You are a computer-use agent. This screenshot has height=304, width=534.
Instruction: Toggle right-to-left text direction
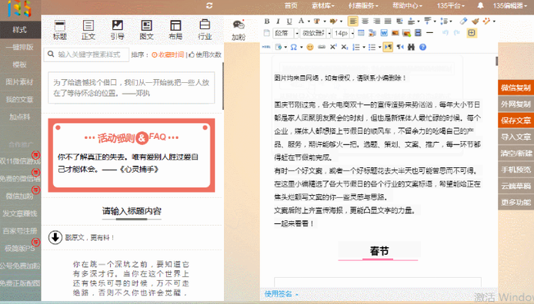(x=400, y=48)
